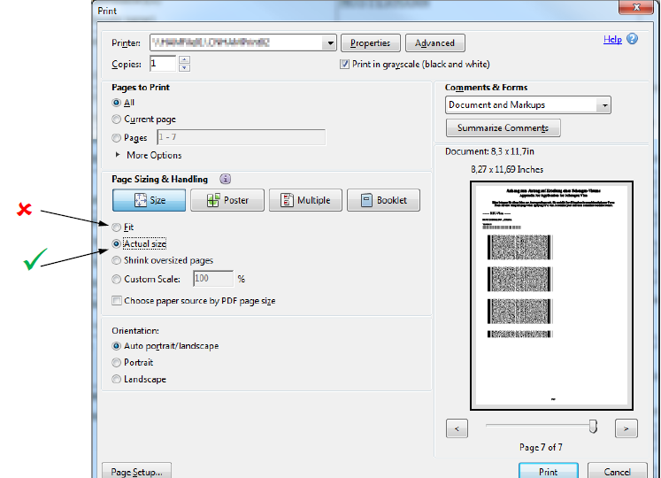Choose Landscape orientation

[117, 379]
